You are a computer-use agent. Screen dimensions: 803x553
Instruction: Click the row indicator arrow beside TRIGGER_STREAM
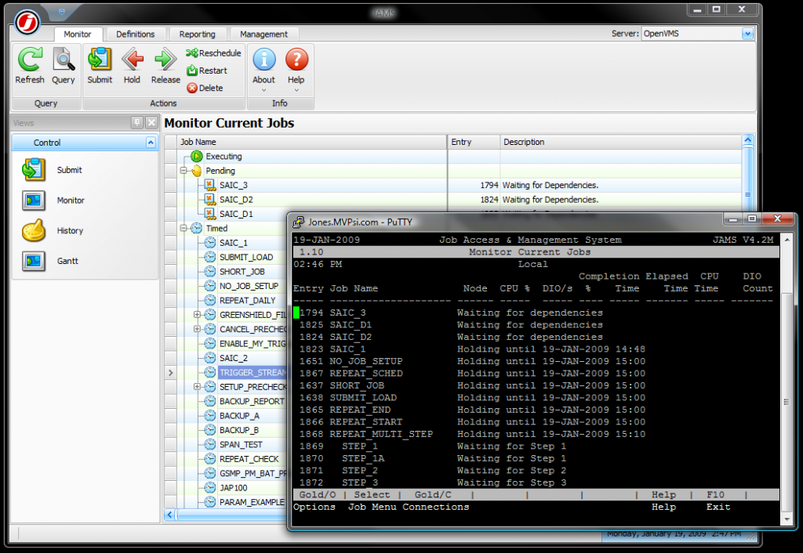(x=170, y=373)
